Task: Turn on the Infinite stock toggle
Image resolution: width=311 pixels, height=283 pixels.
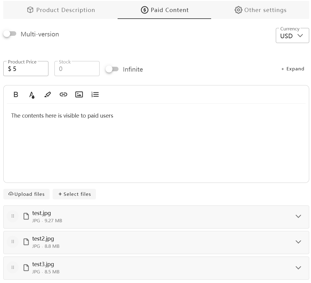Action: pos(112,69)
